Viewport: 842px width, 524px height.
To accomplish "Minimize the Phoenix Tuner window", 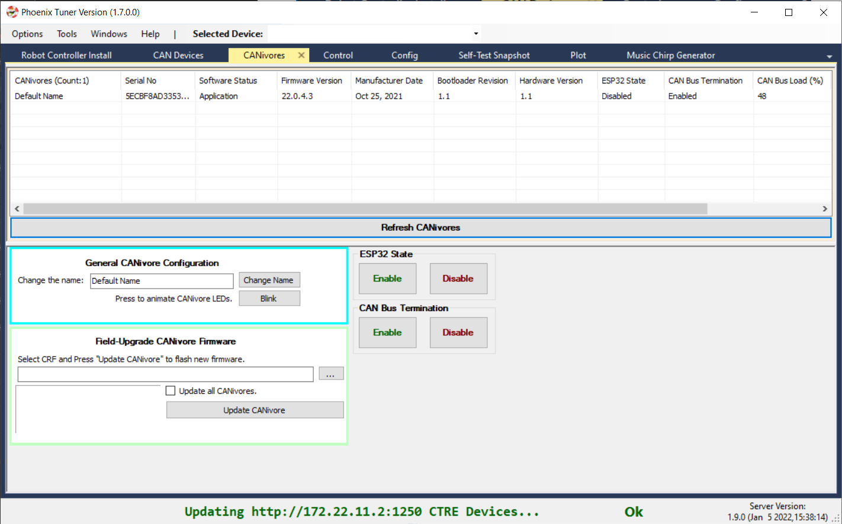I will 754,12.
